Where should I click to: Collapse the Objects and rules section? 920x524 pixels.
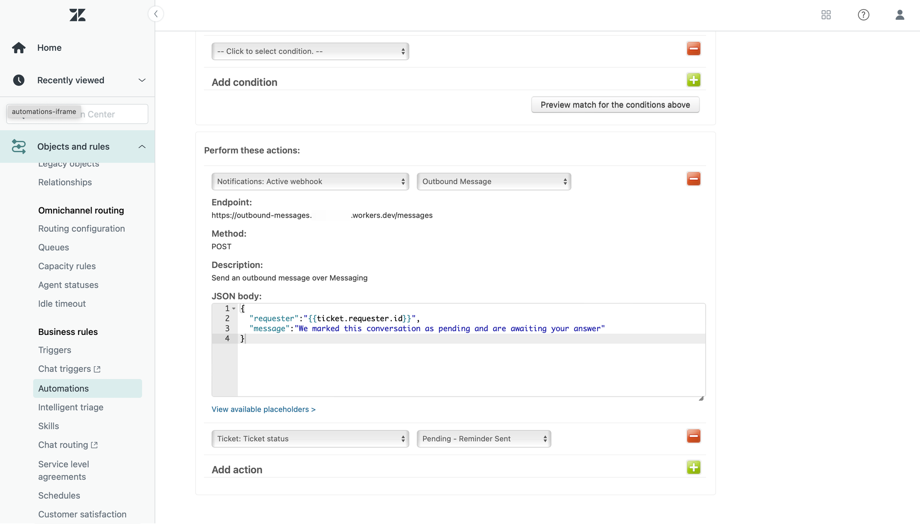click(x=142, y=147)
